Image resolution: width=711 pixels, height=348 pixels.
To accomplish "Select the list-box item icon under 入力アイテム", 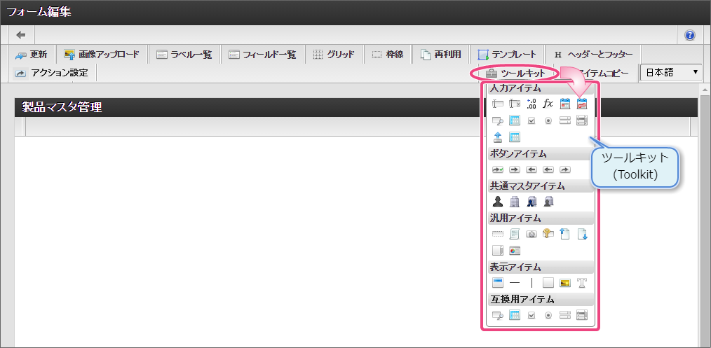I will click(581, 120).
